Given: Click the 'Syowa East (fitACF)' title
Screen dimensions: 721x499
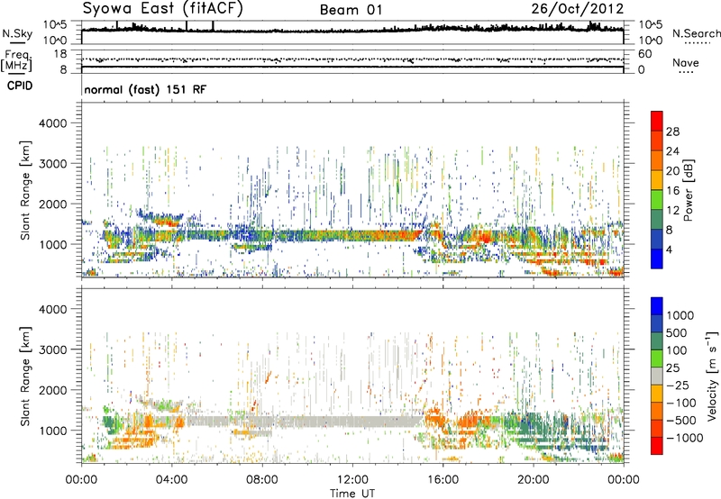Looking at the screenshot, I should pos(162,8).
